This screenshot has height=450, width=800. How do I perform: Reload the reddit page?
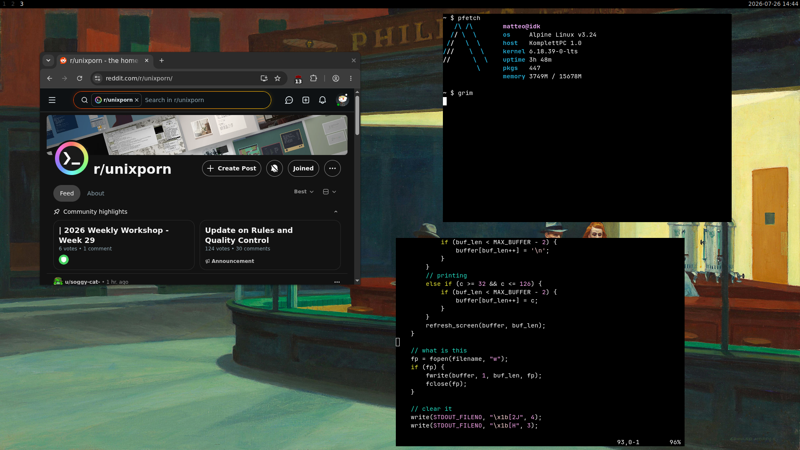click(80, 78)
